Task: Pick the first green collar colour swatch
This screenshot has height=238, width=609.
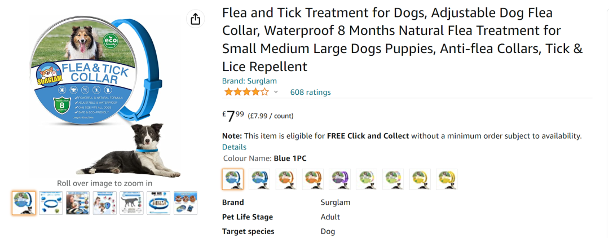Action: [x=367, y=179]
